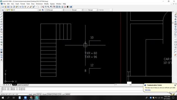Click the Match Properties brush icon
177x100 pixels.
coord(28,7)
